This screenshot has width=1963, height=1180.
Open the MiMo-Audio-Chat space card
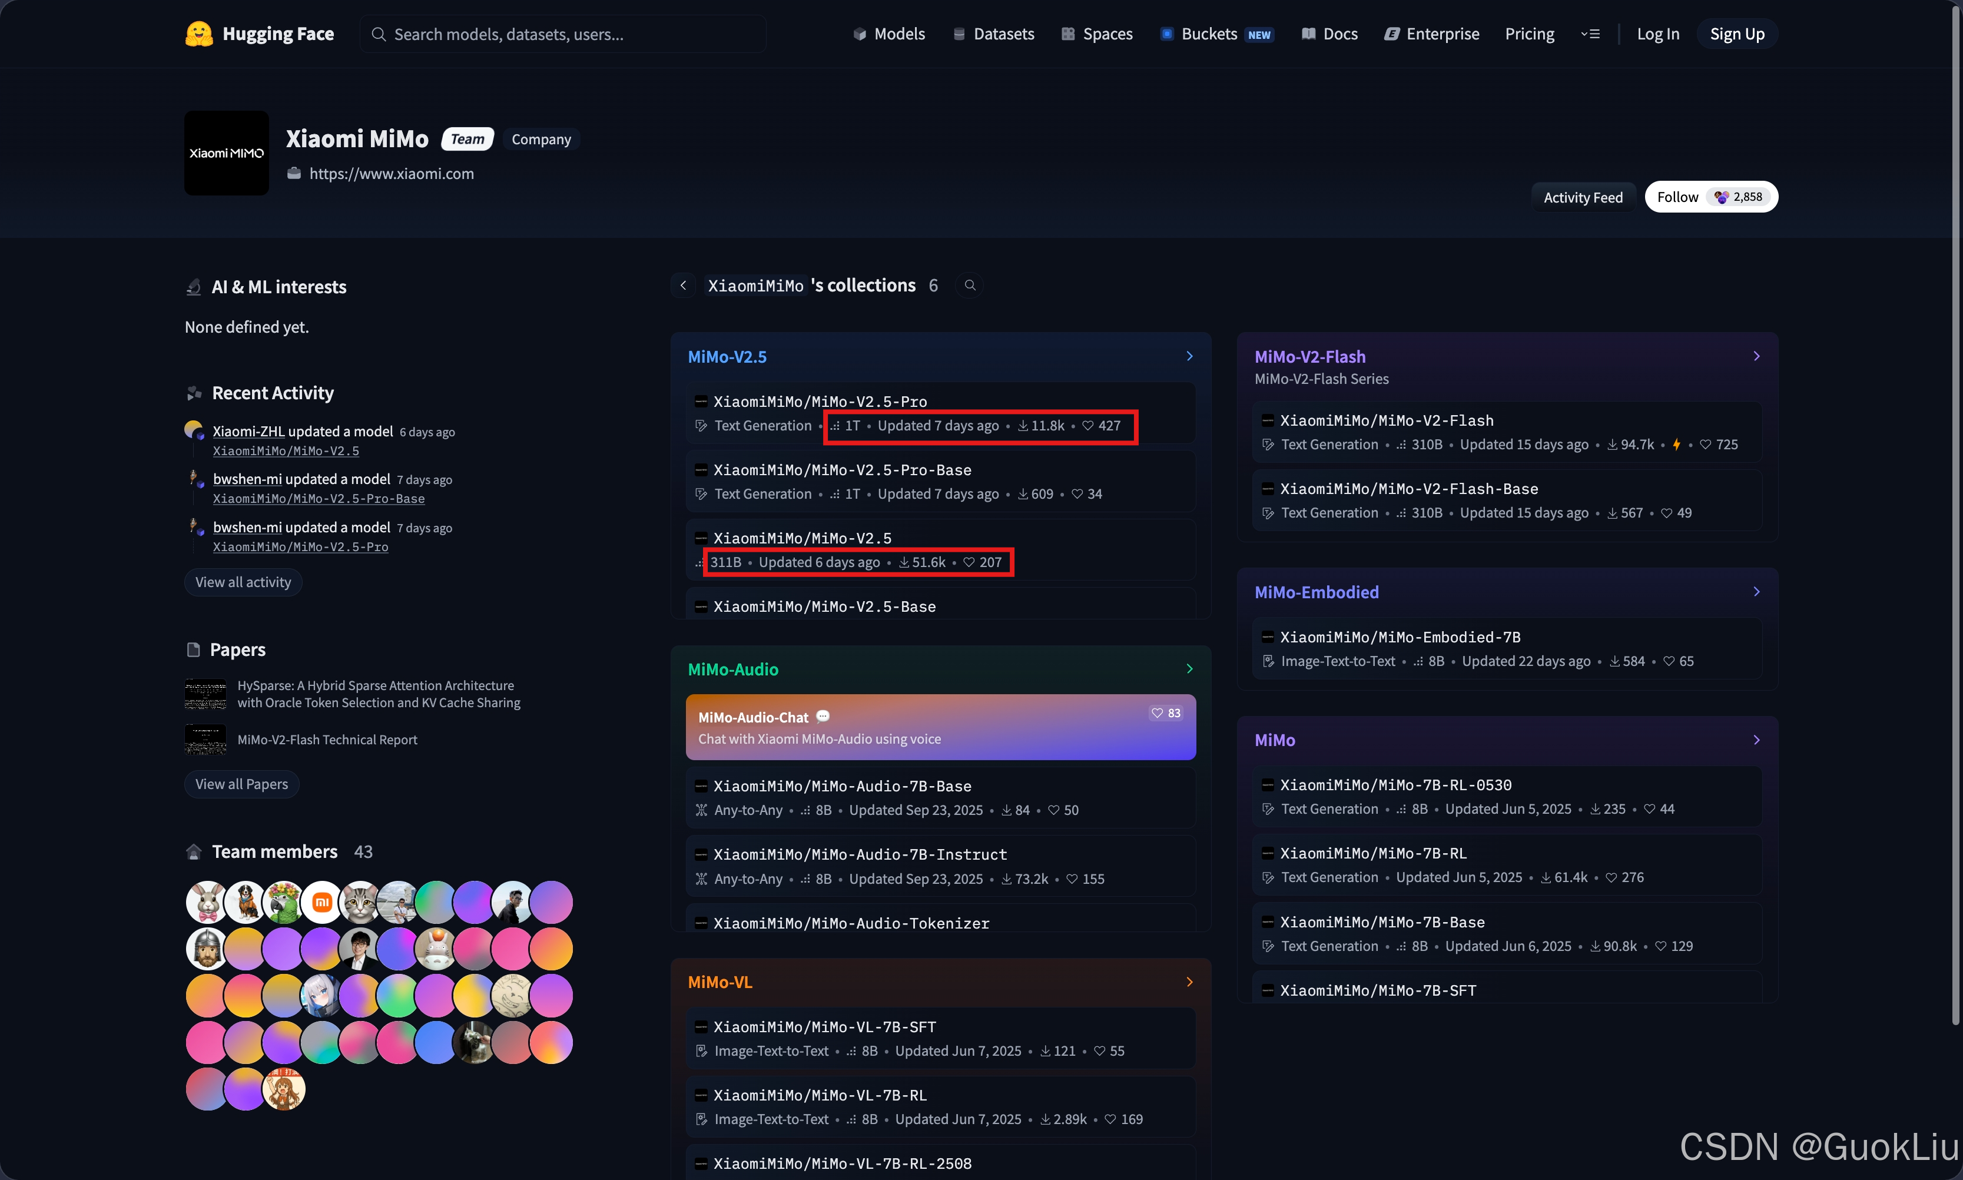(x=940, y=727)
